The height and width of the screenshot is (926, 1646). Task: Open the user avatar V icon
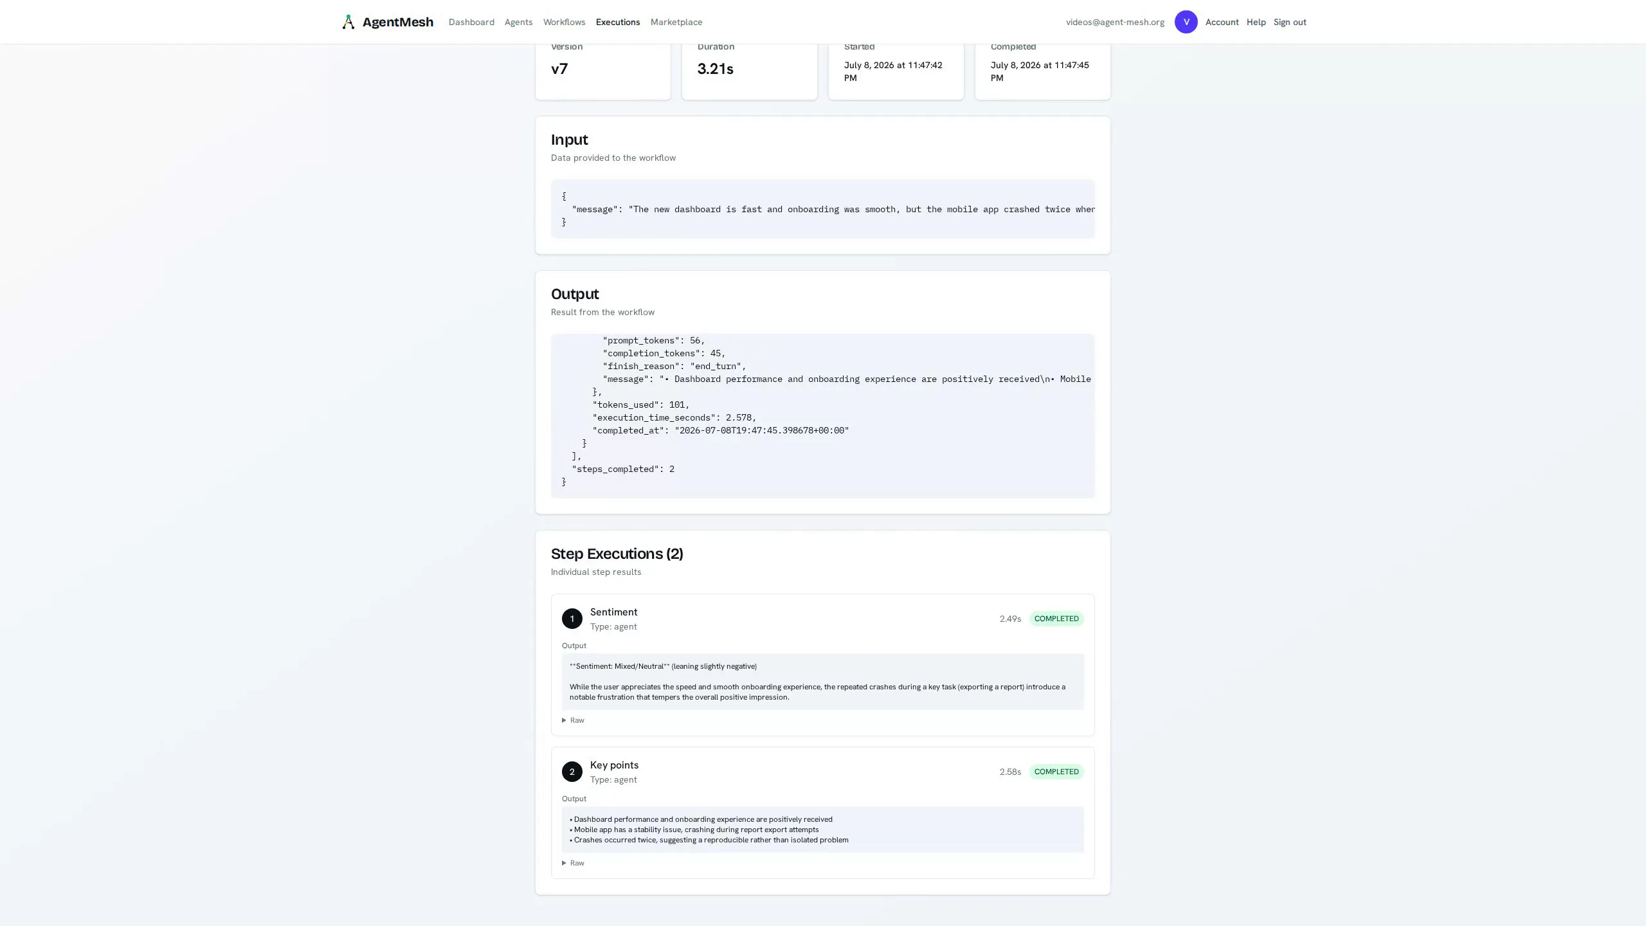pos(1186,22)
